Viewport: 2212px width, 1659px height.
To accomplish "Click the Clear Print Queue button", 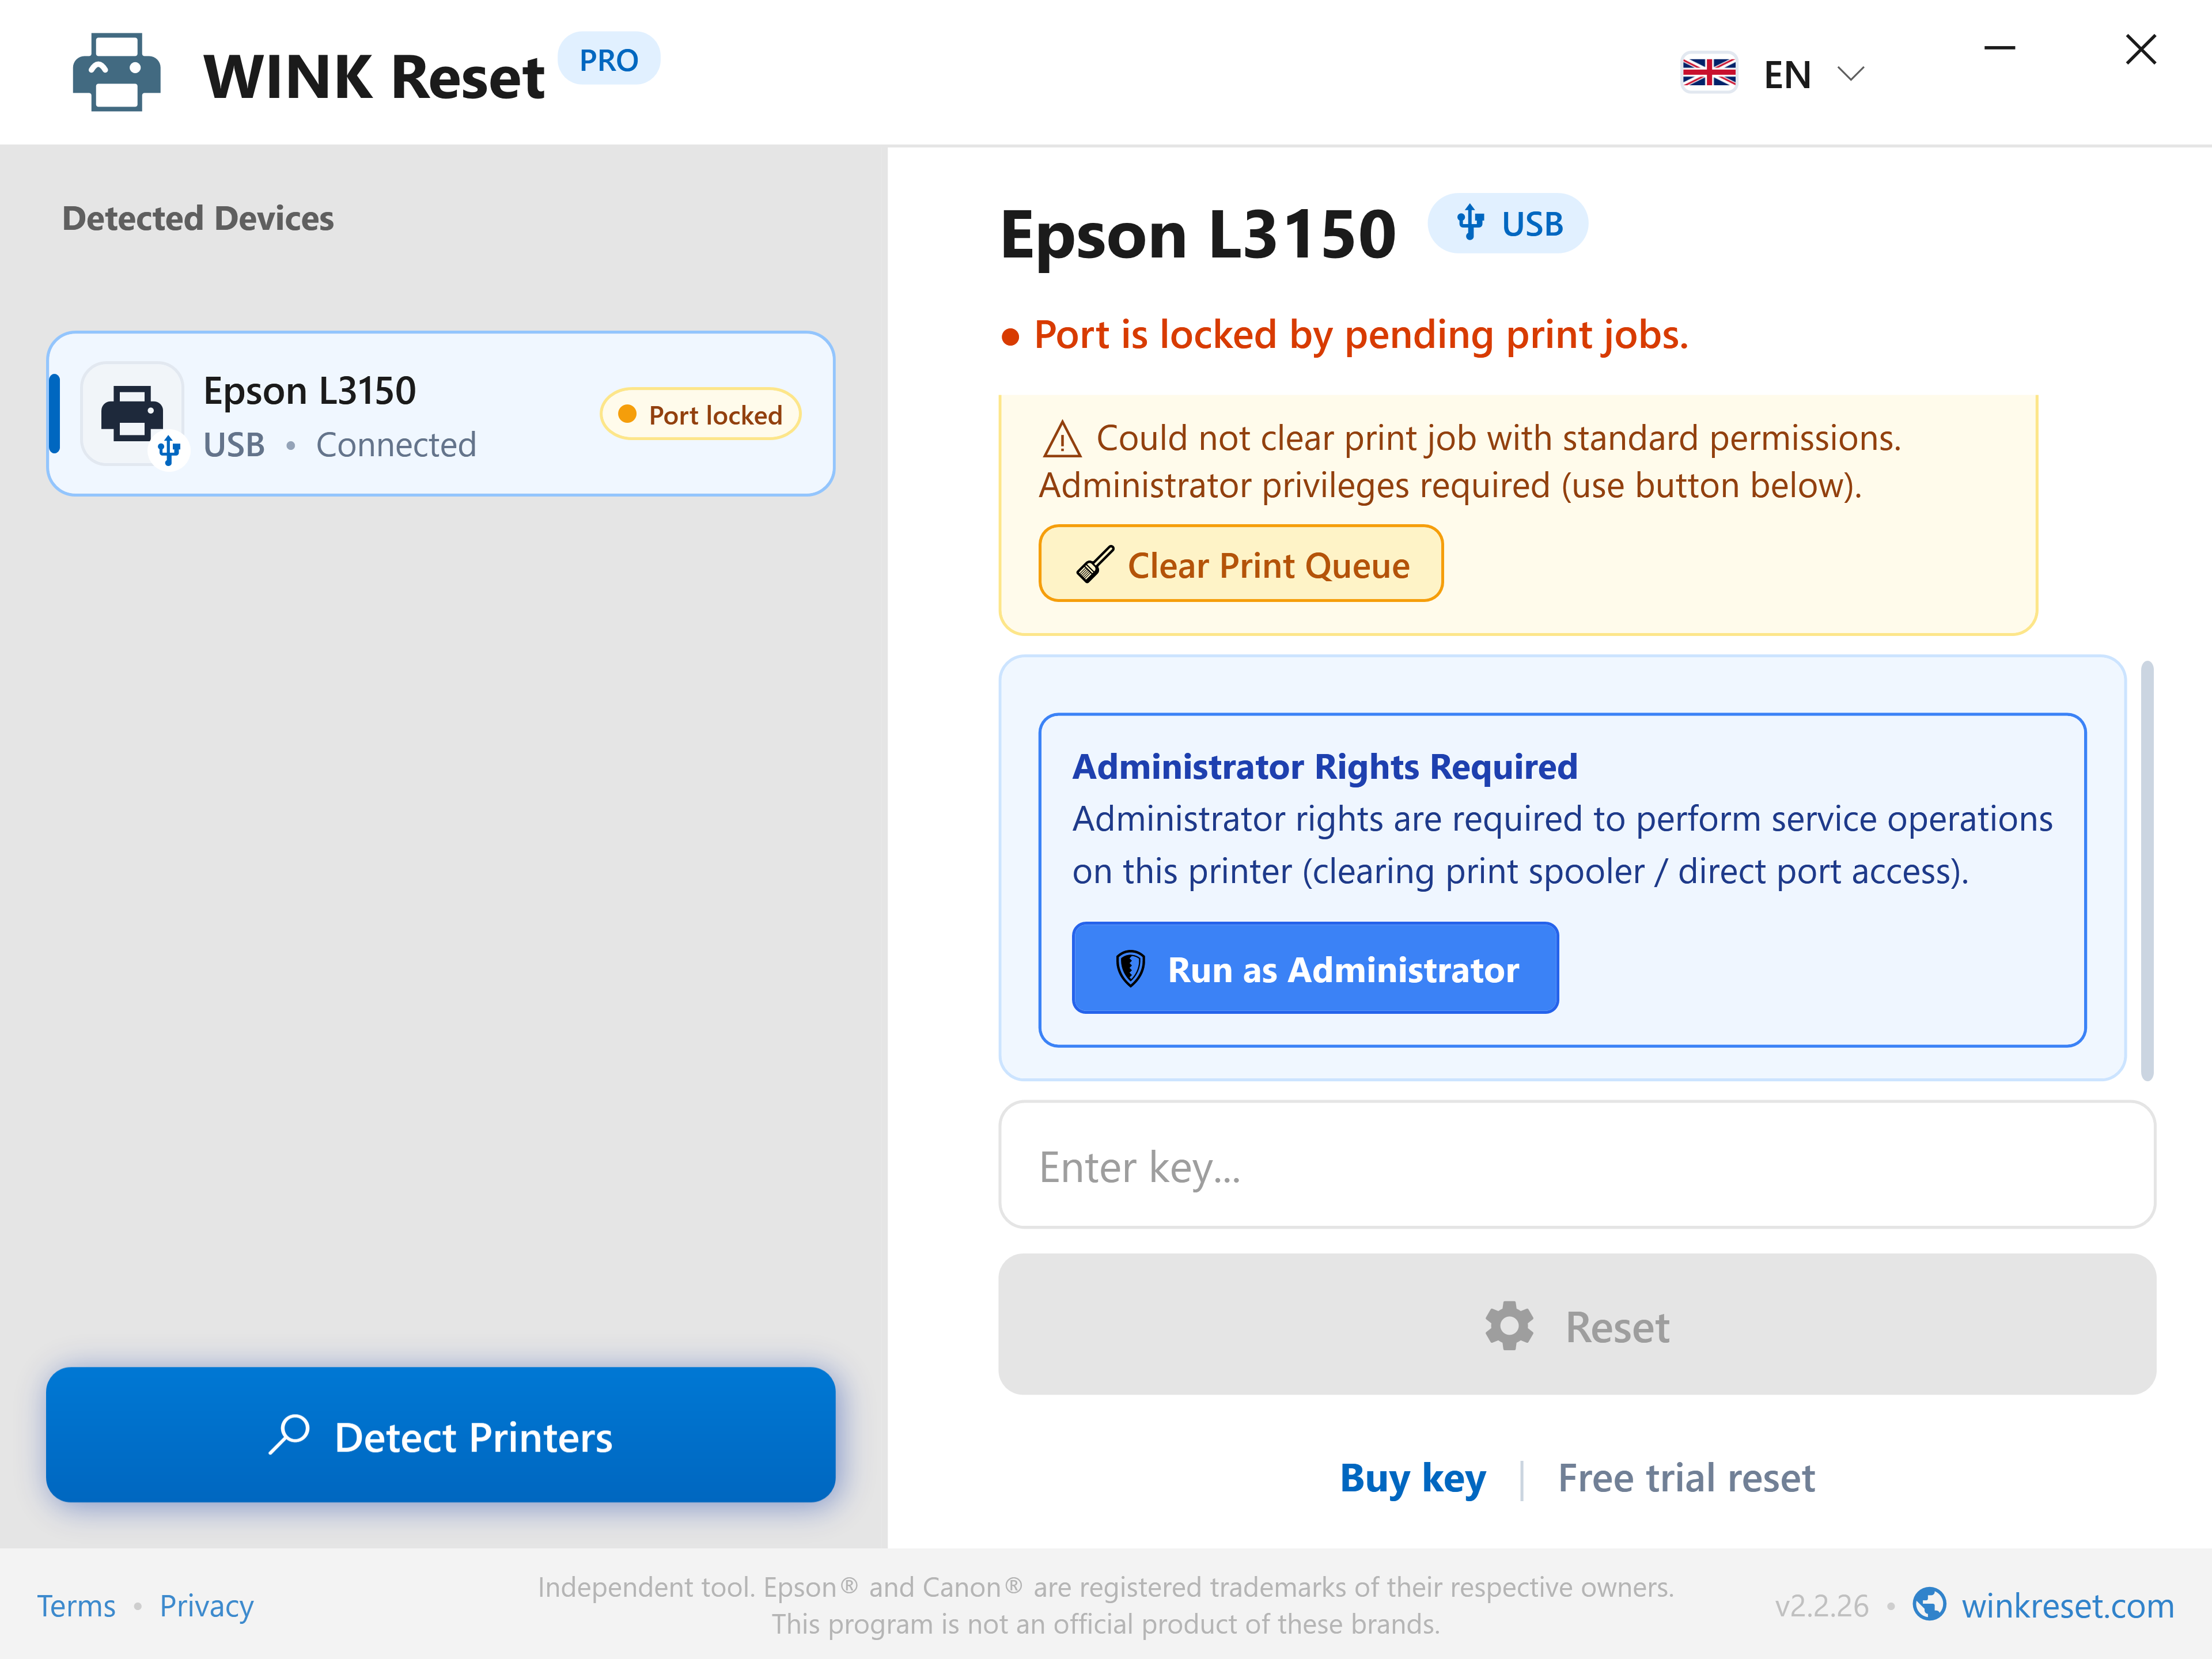I will pos(1241,564).
